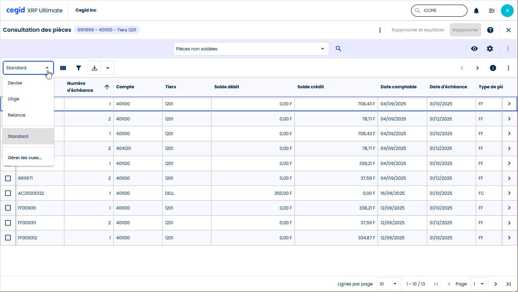Select the checkbox for row FF009312
This screenshot has height=292, width=518.
pos(8,238)
